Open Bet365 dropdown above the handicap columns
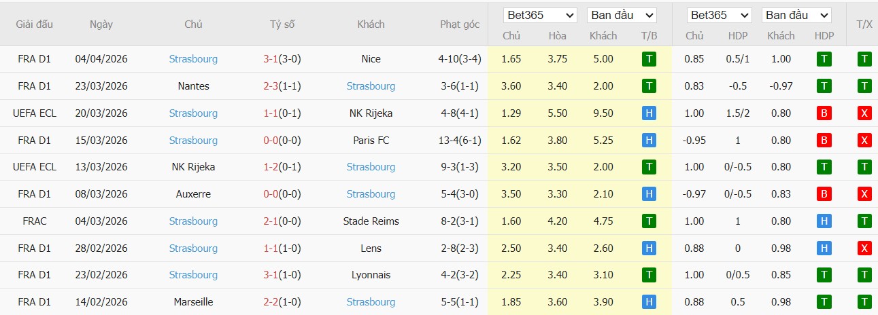 tap(720, 15)
